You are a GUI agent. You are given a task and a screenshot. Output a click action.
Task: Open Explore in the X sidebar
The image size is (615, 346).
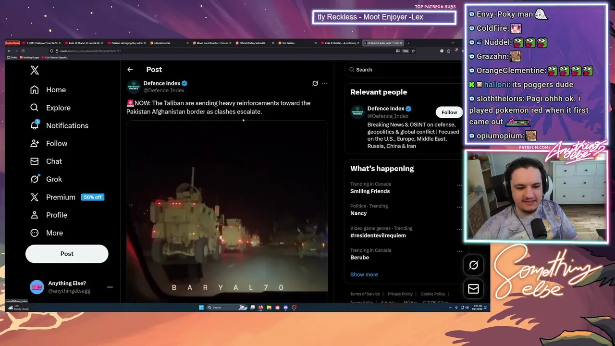(x=50, y=108)
